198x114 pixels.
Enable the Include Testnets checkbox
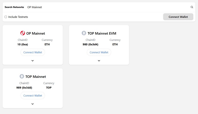click(6, 17)
